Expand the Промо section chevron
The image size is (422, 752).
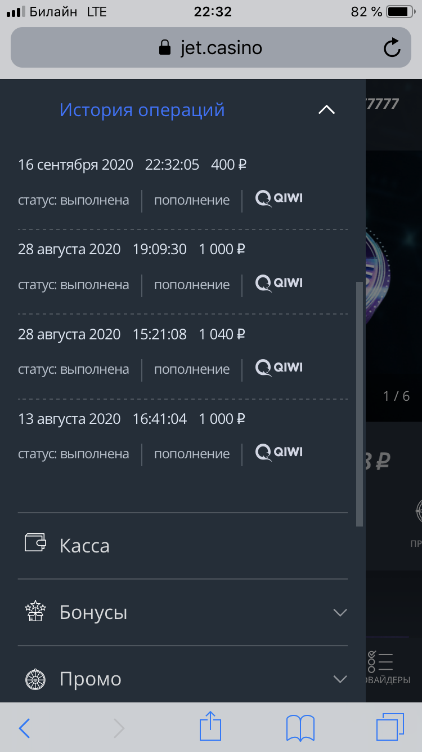pyautogui.click(x=340, y=679)
